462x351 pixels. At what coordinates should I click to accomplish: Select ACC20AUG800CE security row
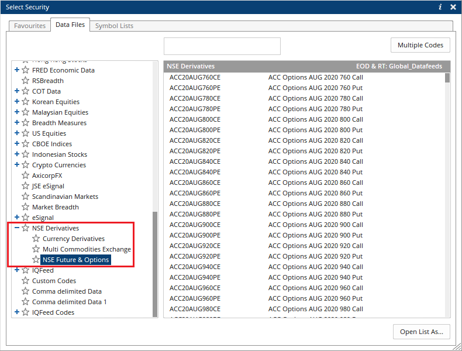click(304, 119)
